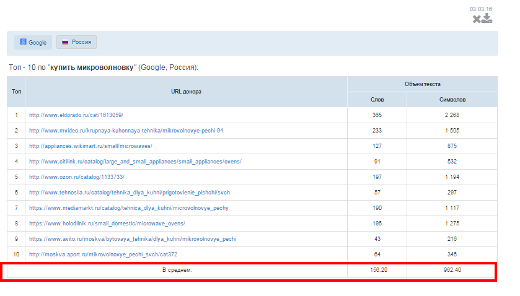
Task: Click the Russian flag icon
Action: click(x=65, y=42)
